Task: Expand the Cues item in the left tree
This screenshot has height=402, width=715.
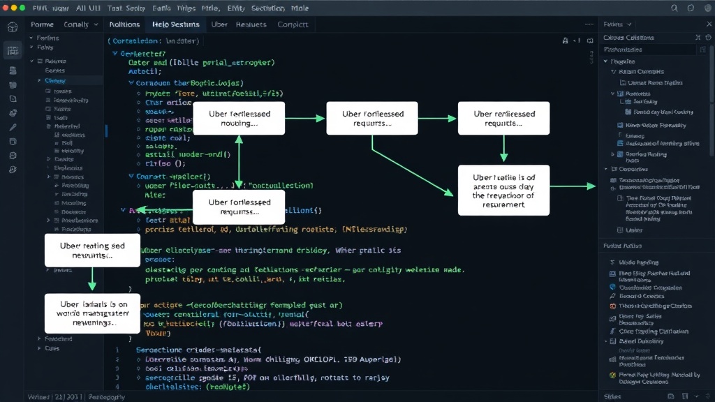Action: click(x=39, y=348)
